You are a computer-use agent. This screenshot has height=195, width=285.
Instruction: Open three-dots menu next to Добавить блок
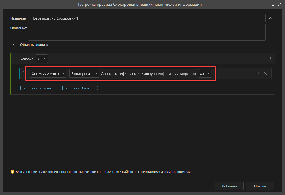coord(97,88)
